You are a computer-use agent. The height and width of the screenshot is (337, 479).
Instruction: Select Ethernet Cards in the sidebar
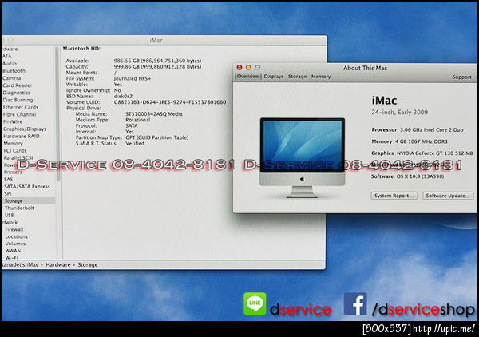(x=21, y=107)
